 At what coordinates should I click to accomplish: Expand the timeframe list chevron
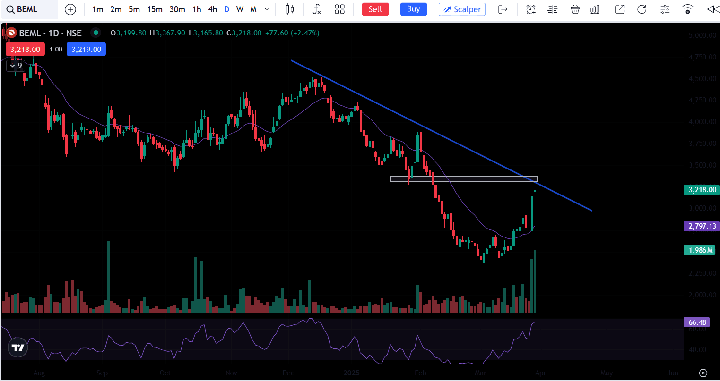tap(267, 9)
